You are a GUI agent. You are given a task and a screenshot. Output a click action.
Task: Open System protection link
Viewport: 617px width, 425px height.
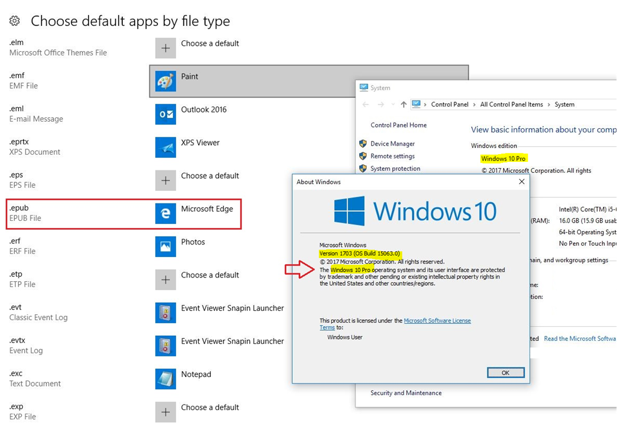coord(395,169)
